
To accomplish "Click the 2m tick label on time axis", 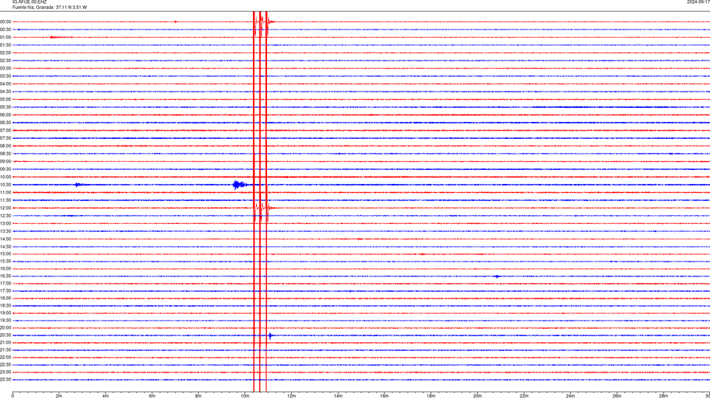I will point(59,396).
